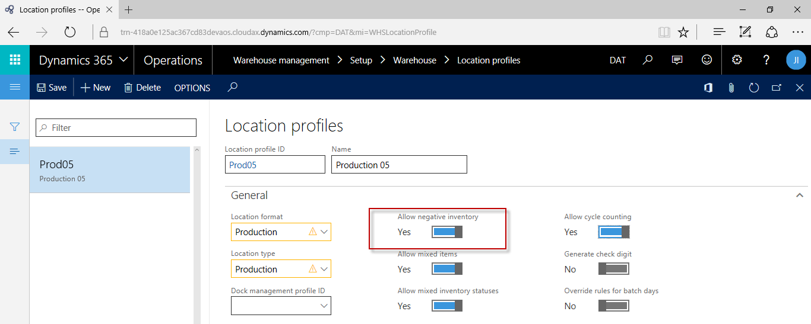Open the messages notification icon

[x=677, y=60]
